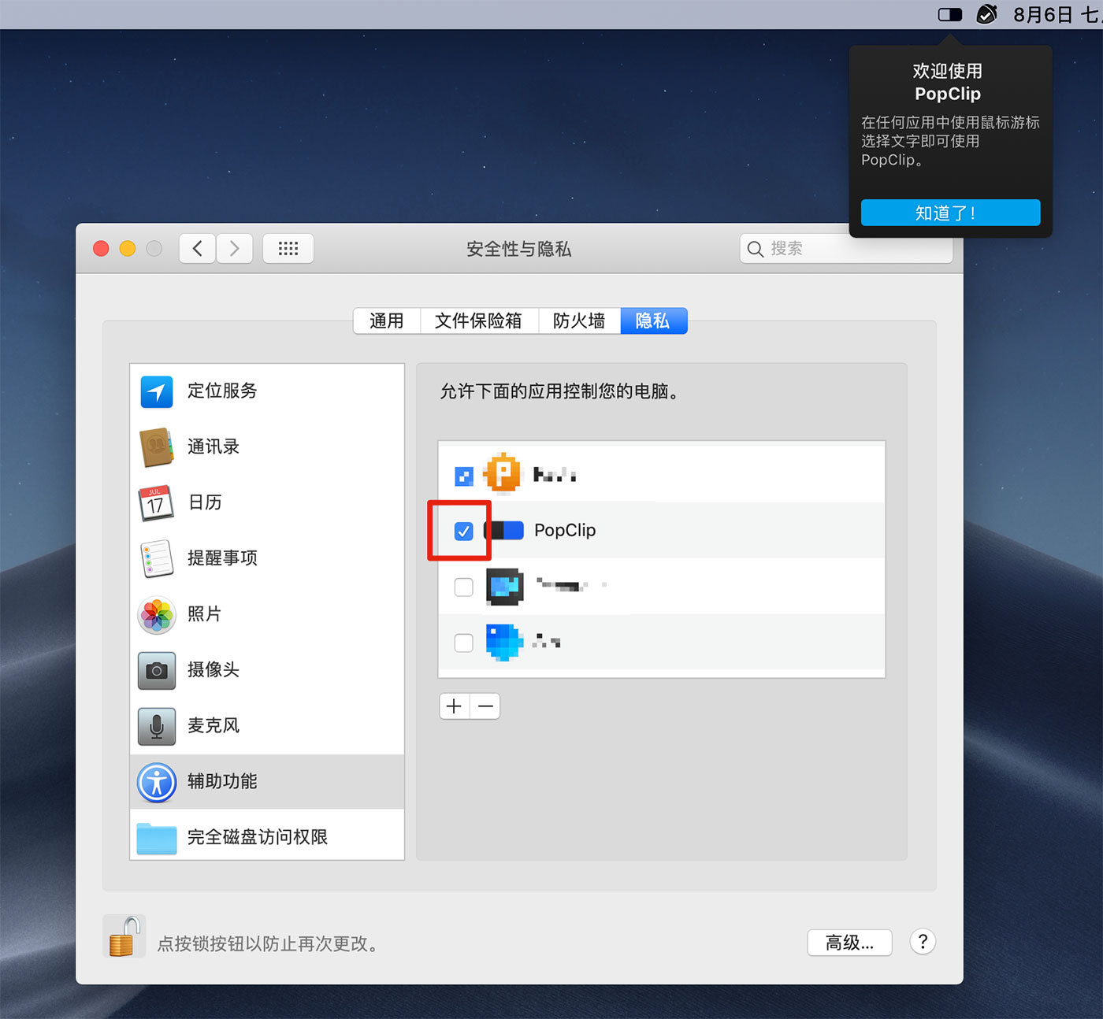Image resolution: width=1103 pixels, height=1019 pixels.
Task: Click the 高级... button
Action: pos(849,943)
